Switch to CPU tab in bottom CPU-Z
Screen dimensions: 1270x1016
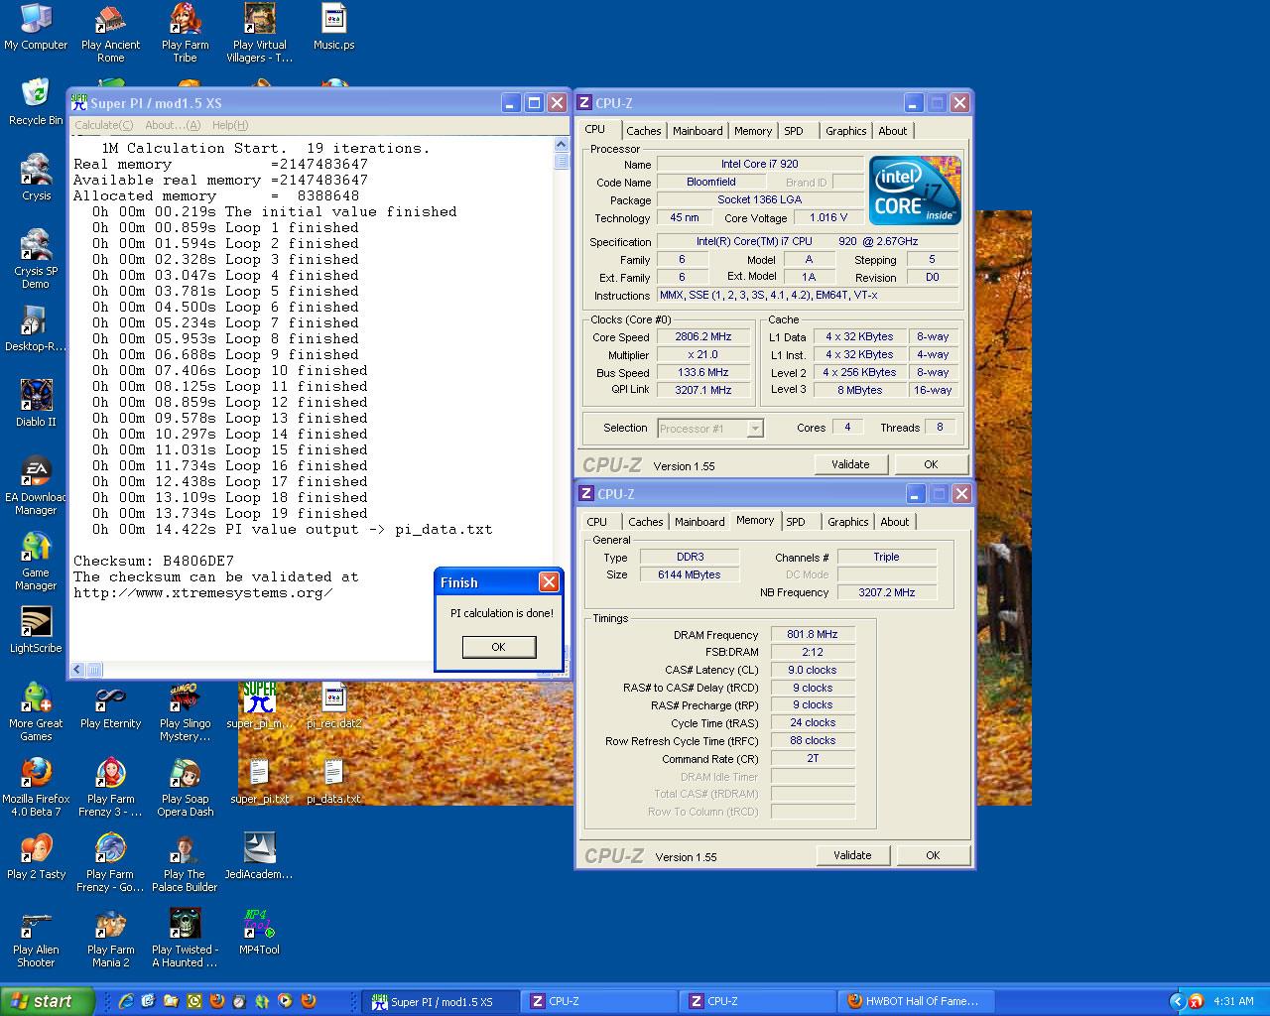coord(597,522)
